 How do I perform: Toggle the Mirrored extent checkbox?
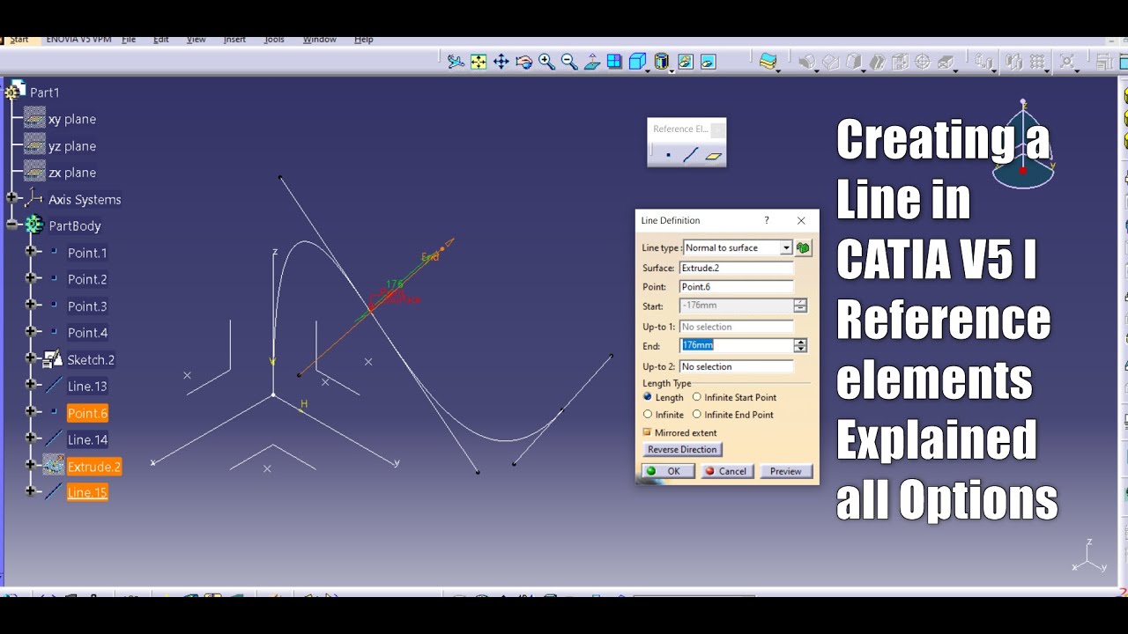coord(648,432)
